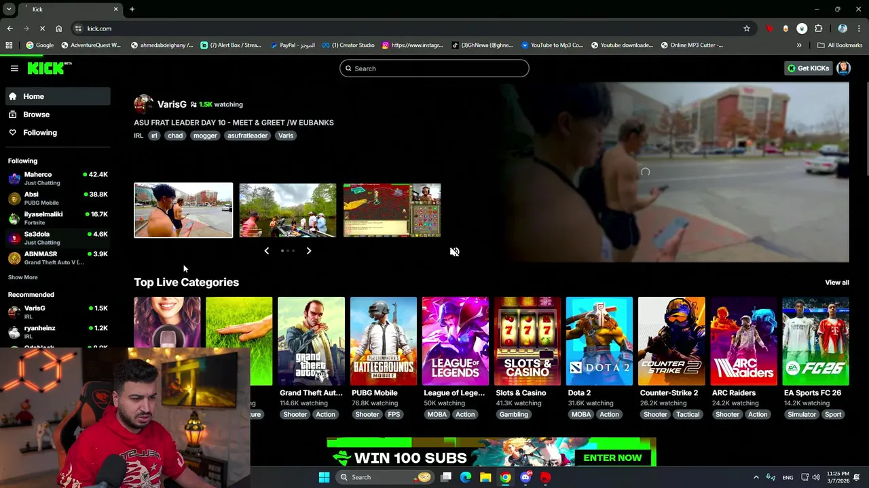The height and width of the screenshot is (488, 869).
Task: Open the Counter-Strike 2 category card
Action: pyautogui.click(x=671, y=341)
